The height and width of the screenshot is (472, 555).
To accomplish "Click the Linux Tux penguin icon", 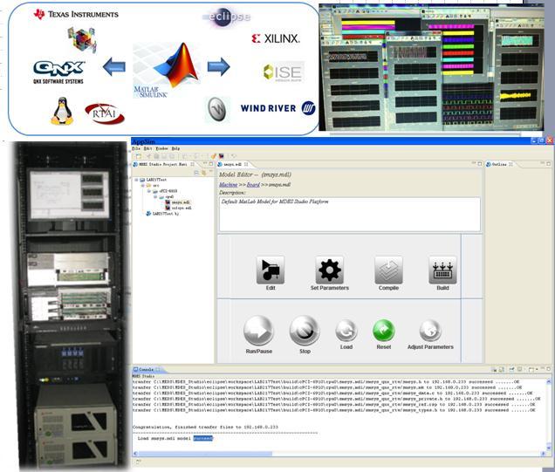I will (x=62, y=111).
